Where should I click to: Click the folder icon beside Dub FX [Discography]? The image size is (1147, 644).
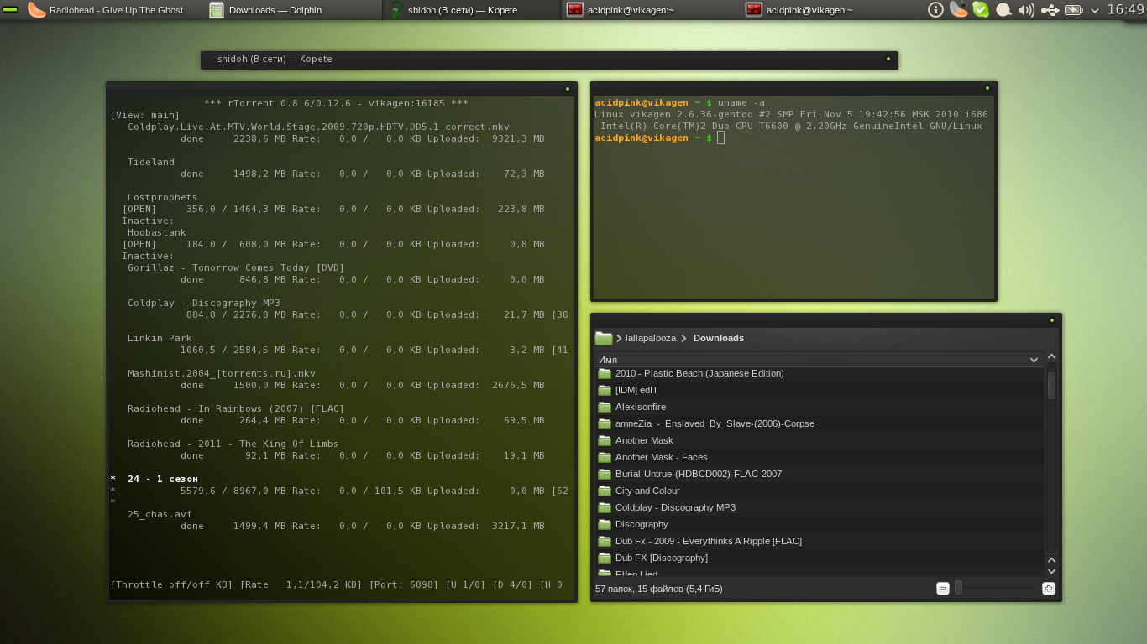pos(604,558)
